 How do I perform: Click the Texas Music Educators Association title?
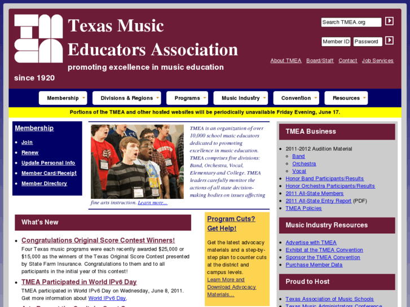(153, 37)
